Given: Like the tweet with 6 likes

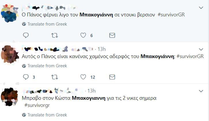Looking at the screenshot, I should coord(83,35).
